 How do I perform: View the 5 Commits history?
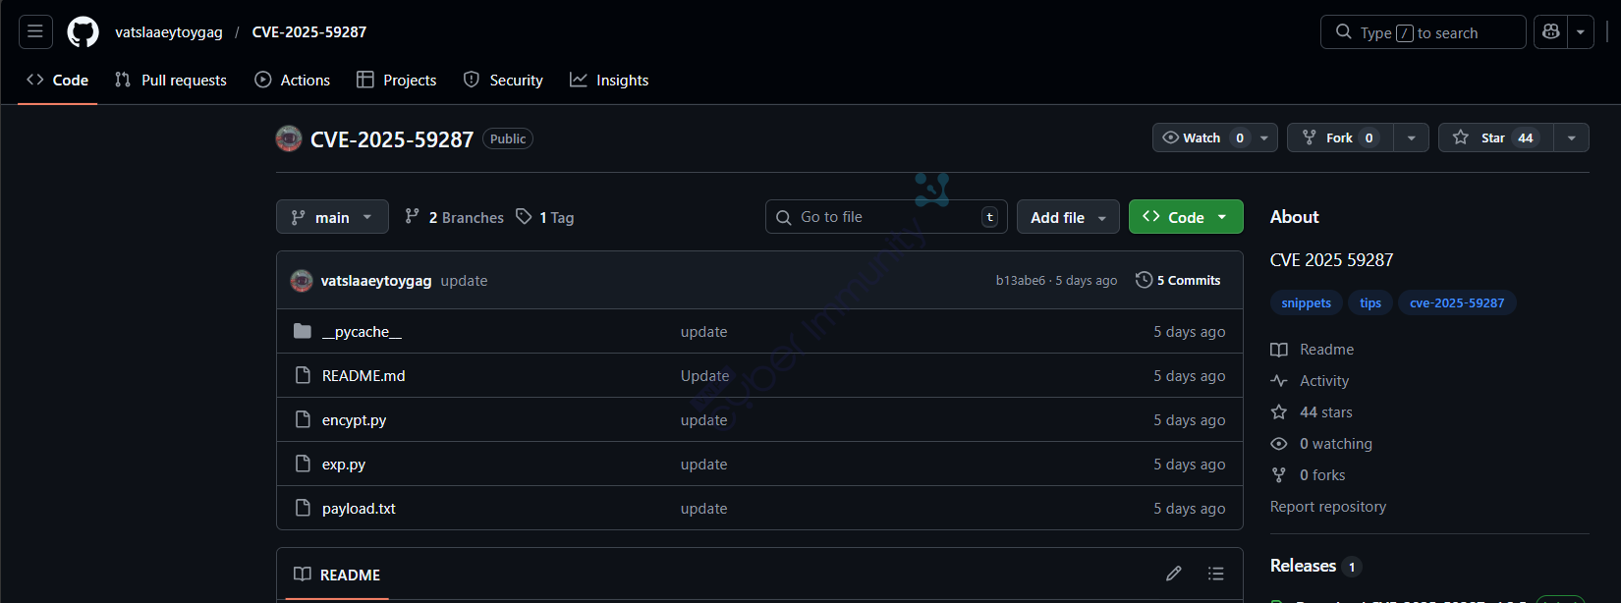(x=1178, y=281)
